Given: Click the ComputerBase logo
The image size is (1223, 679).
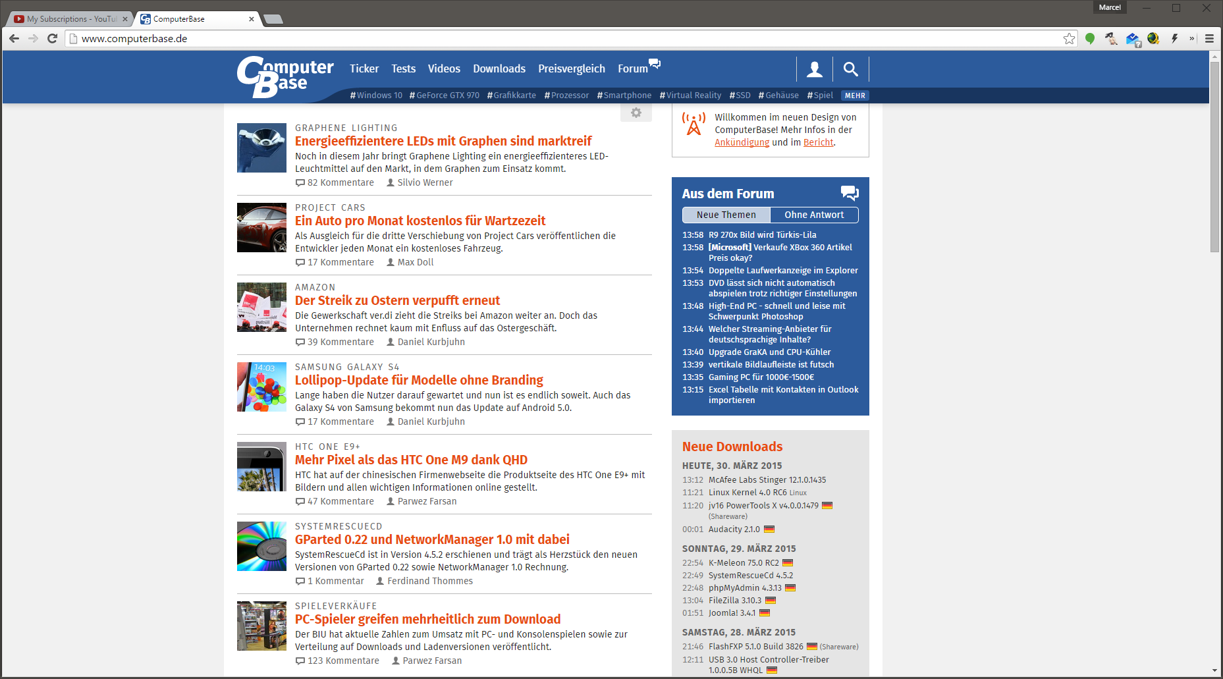Looking at the screenshot, I should pos(285,76).
